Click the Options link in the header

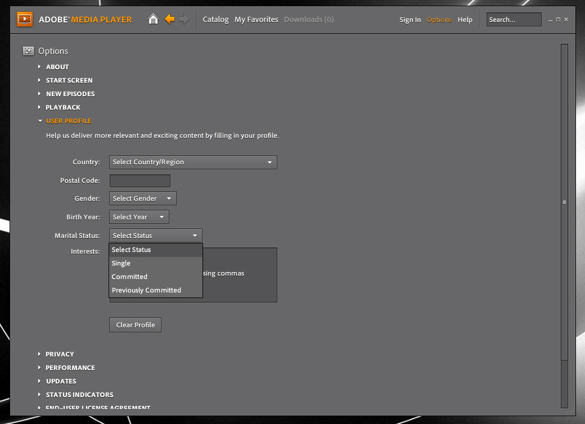pos(439,20)
